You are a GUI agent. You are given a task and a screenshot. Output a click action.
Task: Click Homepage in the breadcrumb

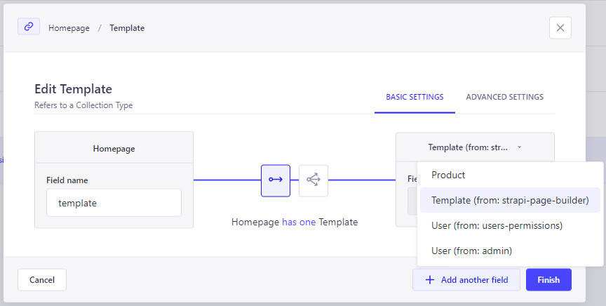coord(69,28)
